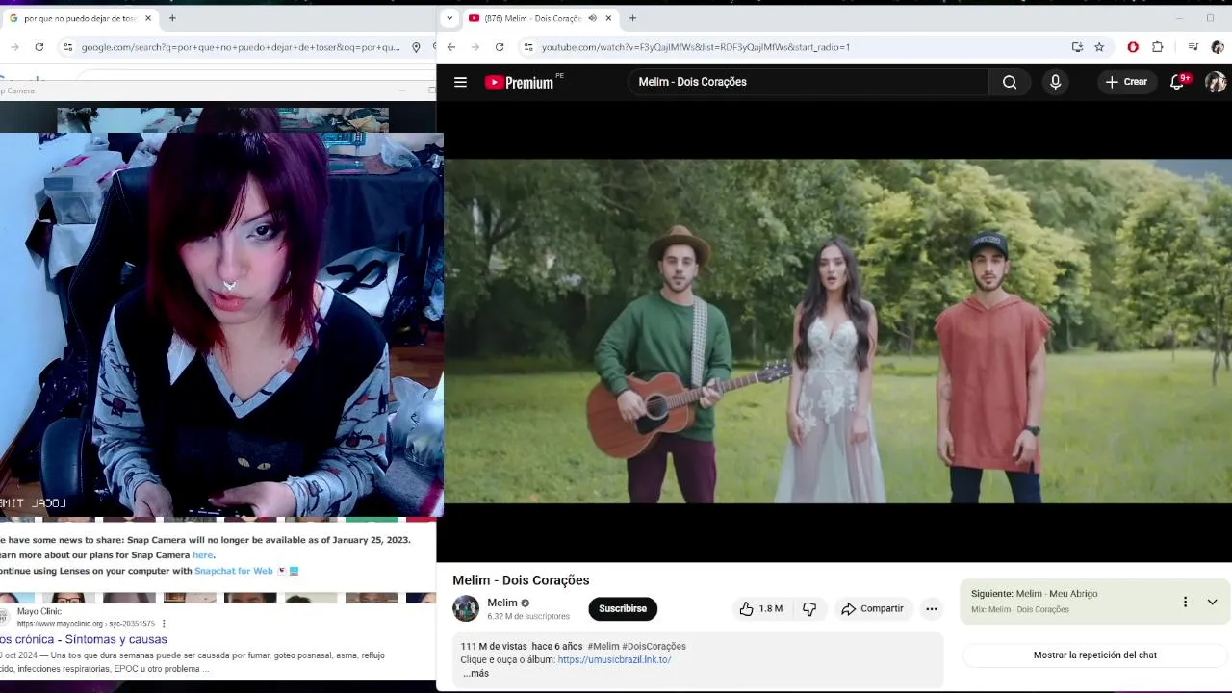Click the Suscribirse button

click(623, 608)
